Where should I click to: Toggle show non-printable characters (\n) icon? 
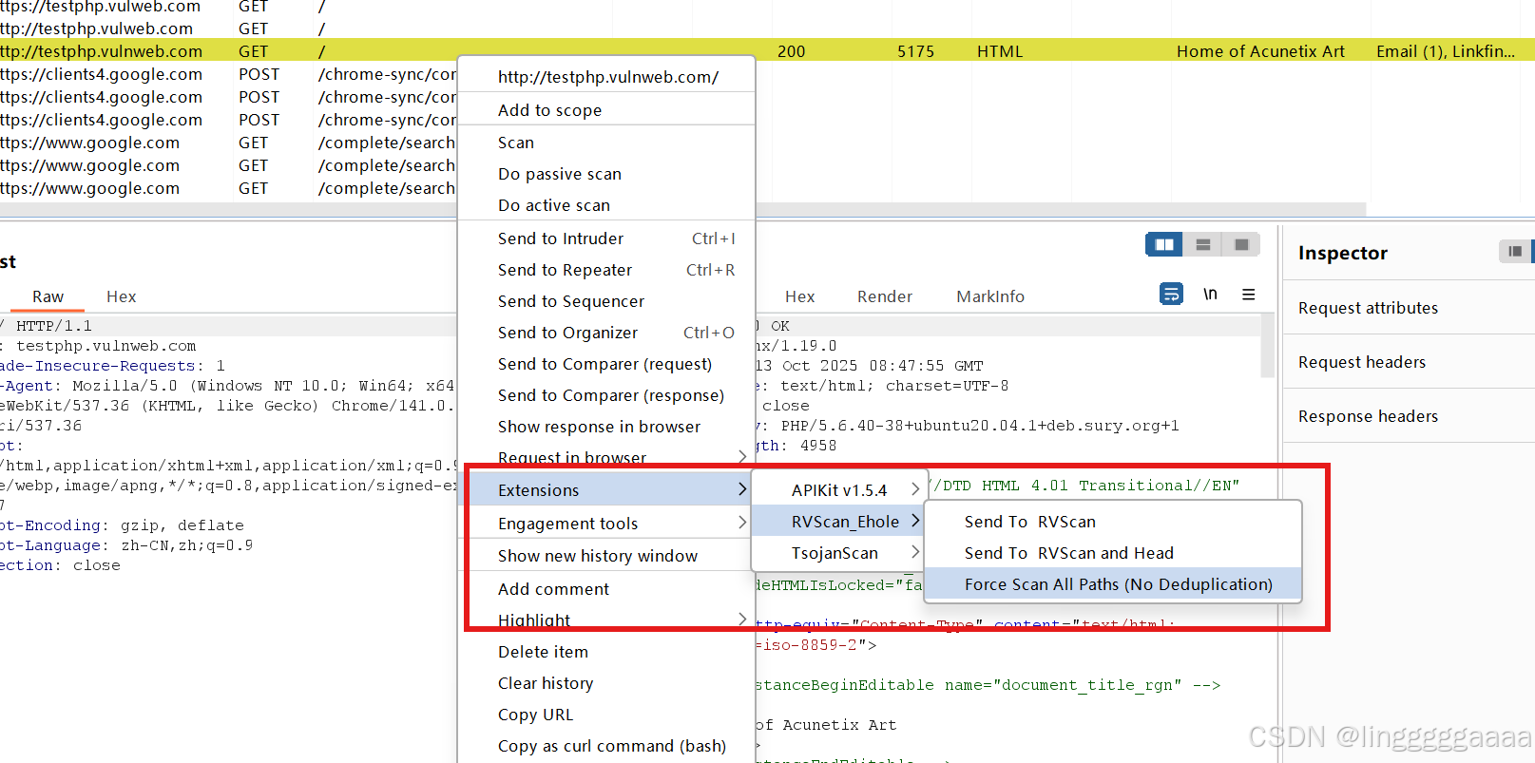[x=1210, y=295]
